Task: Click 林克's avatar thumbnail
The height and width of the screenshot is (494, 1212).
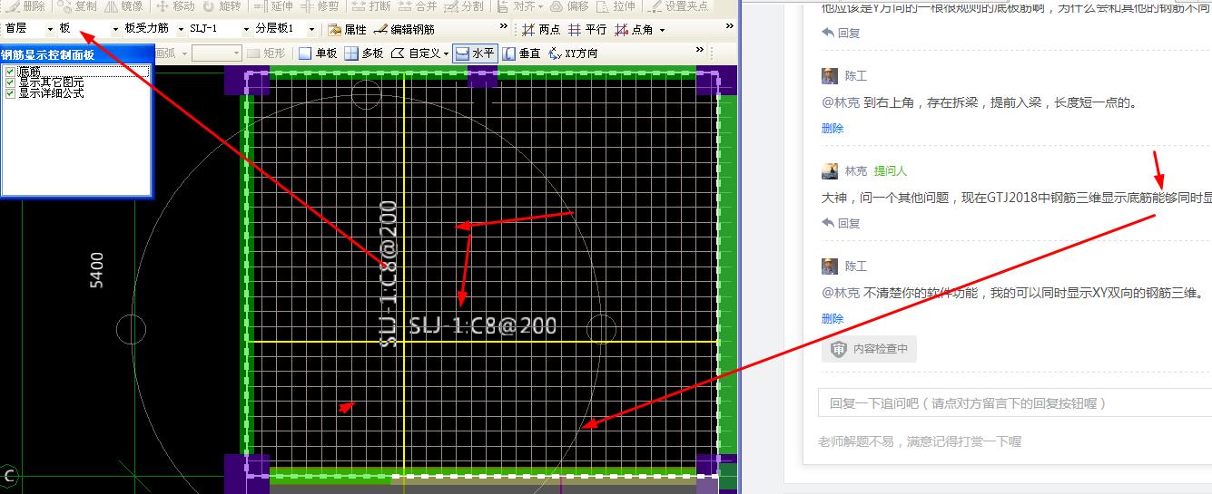Action: point(830,171)
